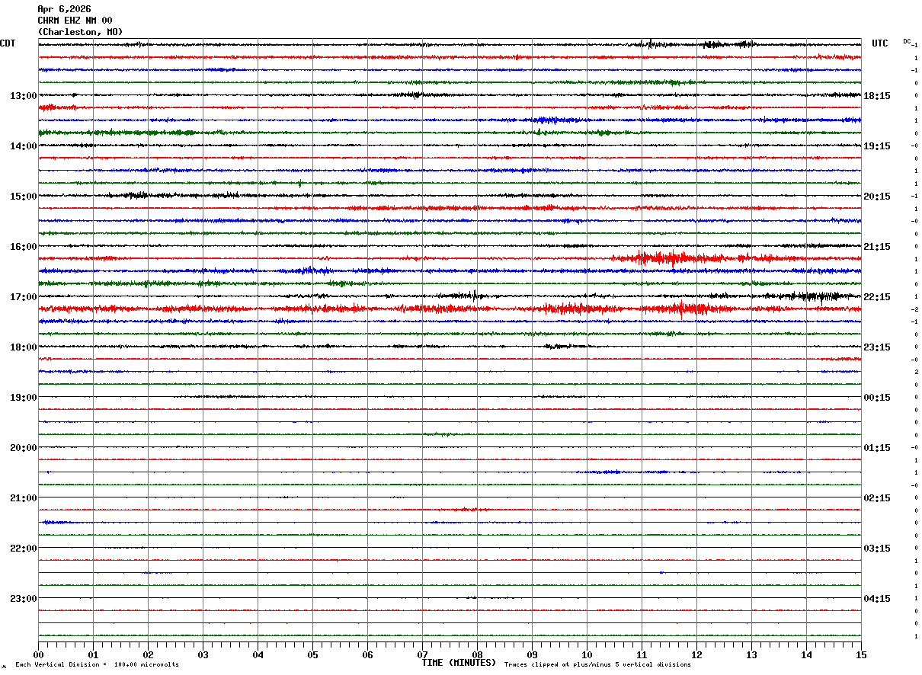Click minute tick label 01 on the axis
Image resolution: width=922 pixels, height=675 pixels.
pyautogui.click(x=93, y=654)
